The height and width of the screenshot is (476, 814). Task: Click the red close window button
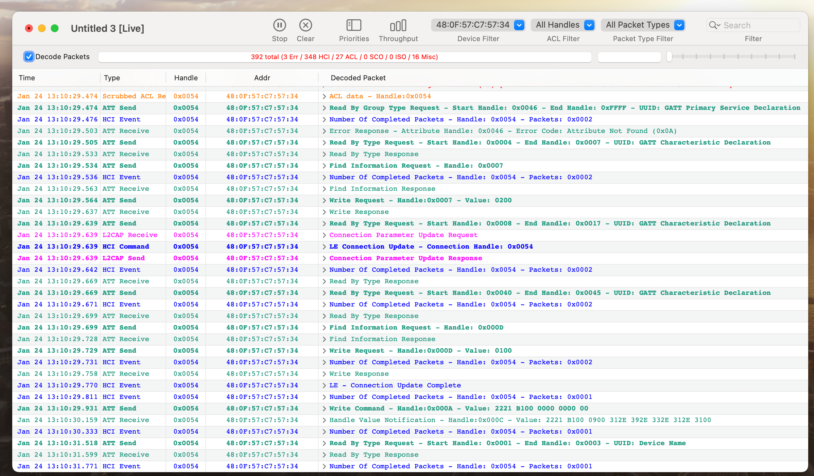pyautogui.click(x=29, y=28)
